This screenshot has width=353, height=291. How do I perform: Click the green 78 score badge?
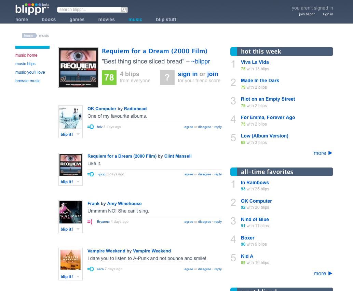[x=109, y=77]
